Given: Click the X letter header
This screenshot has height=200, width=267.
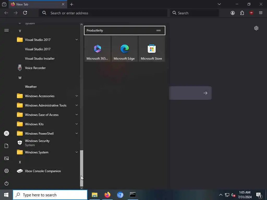Looking at the screenshot, I should [x=20, y=162].
